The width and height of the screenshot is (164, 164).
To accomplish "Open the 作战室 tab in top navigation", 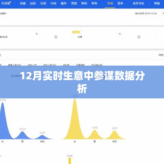I will (x=6, y=3).
